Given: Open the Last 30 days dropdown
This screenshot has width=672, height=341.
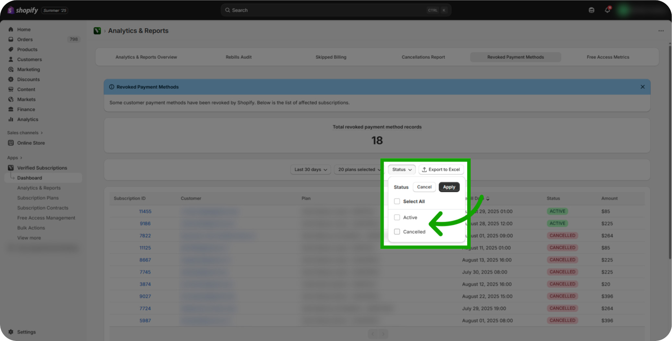Looking at the screenshot, I should [x=311, y=170].
